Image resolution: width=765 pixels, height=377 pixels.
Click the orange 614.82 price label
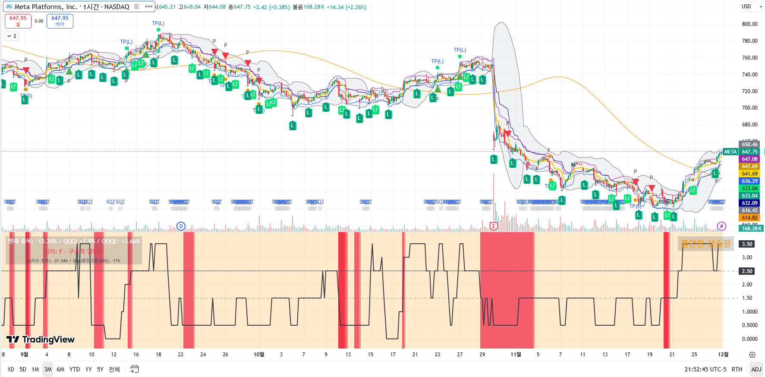tap(749, 218)
